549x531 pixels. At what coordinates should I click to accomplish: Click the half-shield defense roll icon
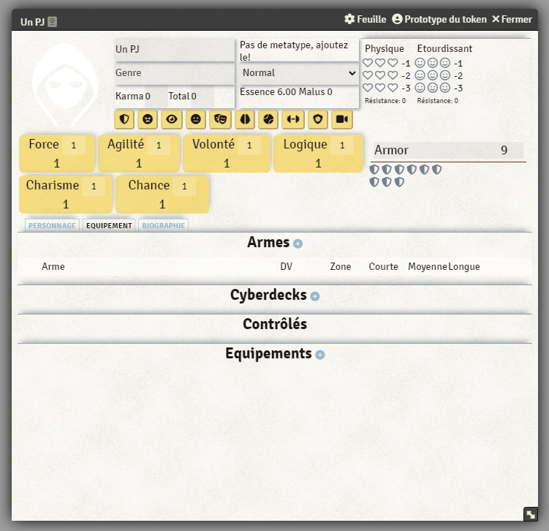(124, 119)
